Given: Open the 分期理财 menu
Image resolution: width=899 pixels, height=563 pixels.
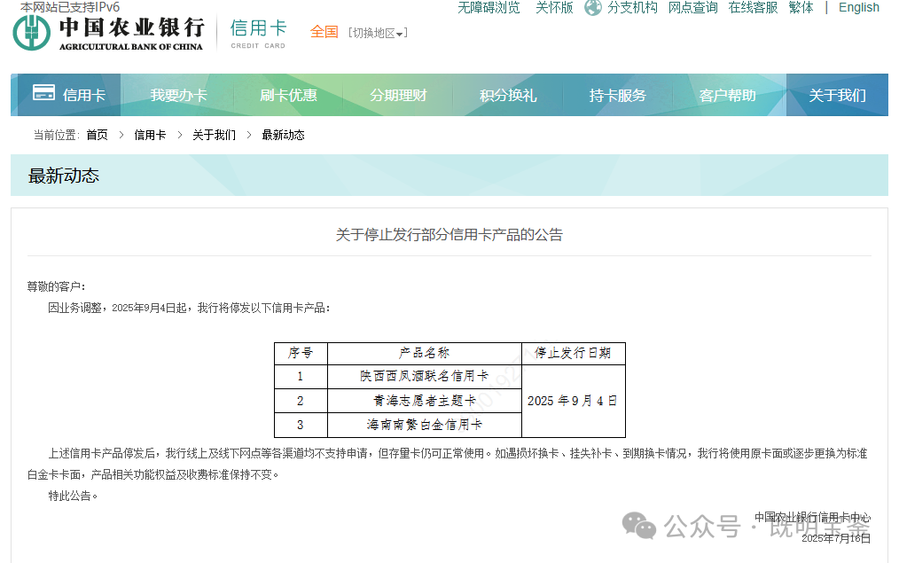Looking at the screenshot, I should pyautogui.click(x=399, y=94).
